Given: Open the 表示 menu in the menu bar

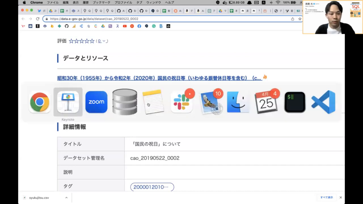Looking at the screenshot, I should (76, 2).
